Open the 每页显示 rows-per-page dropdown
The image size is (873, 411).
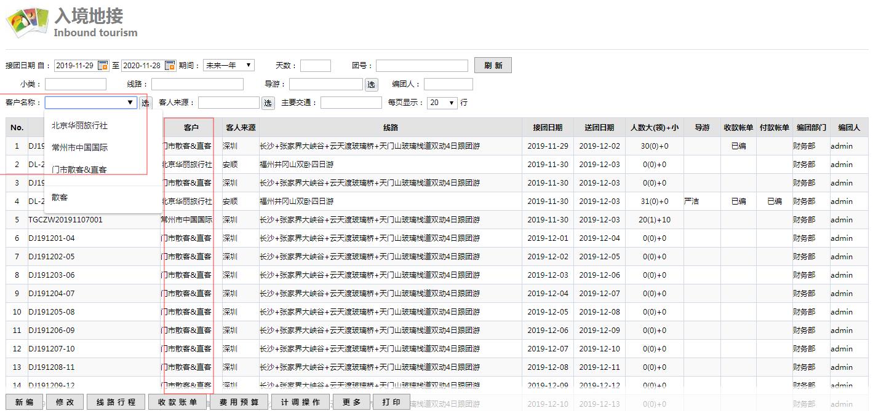pos(442,103)
